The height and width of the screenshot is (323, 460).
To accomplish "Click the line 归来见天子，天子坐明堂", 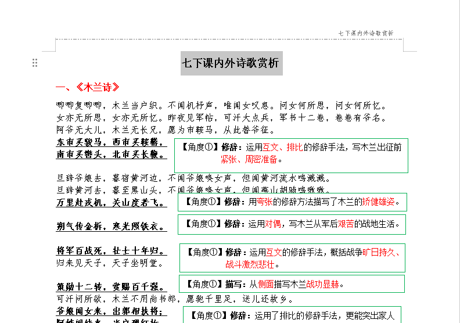I will coord(110,263).
